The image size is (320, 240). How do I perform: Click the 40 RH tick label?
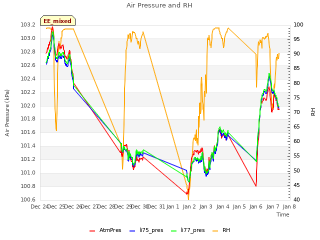[x=296, y=200]
